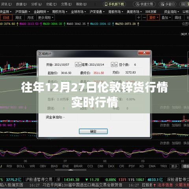The image size is (189, 189).
Task: Expand the 资金流向 dropdown
Action: [x=171, y=12]
